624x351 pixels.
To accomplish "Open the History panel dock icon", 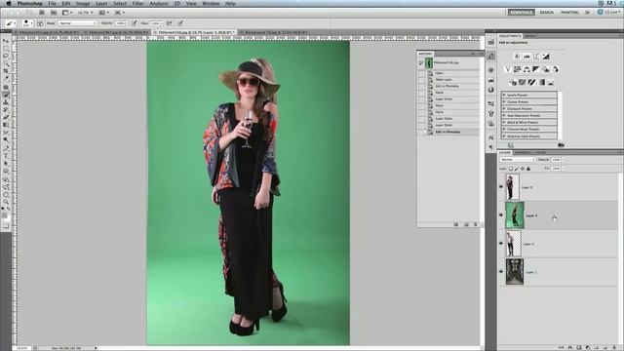I will pyautogui.click(x=491, y=56).
